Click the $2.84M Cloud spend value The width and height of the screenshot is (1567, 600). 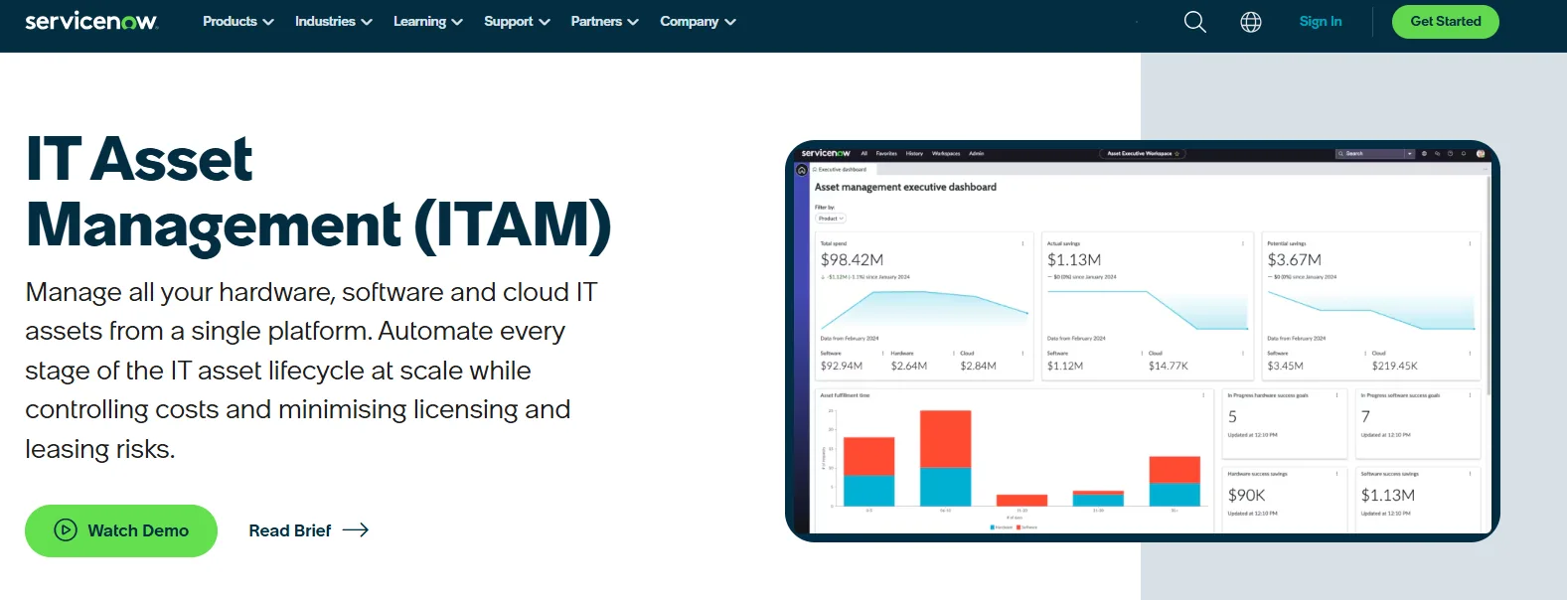click(978, 366)
